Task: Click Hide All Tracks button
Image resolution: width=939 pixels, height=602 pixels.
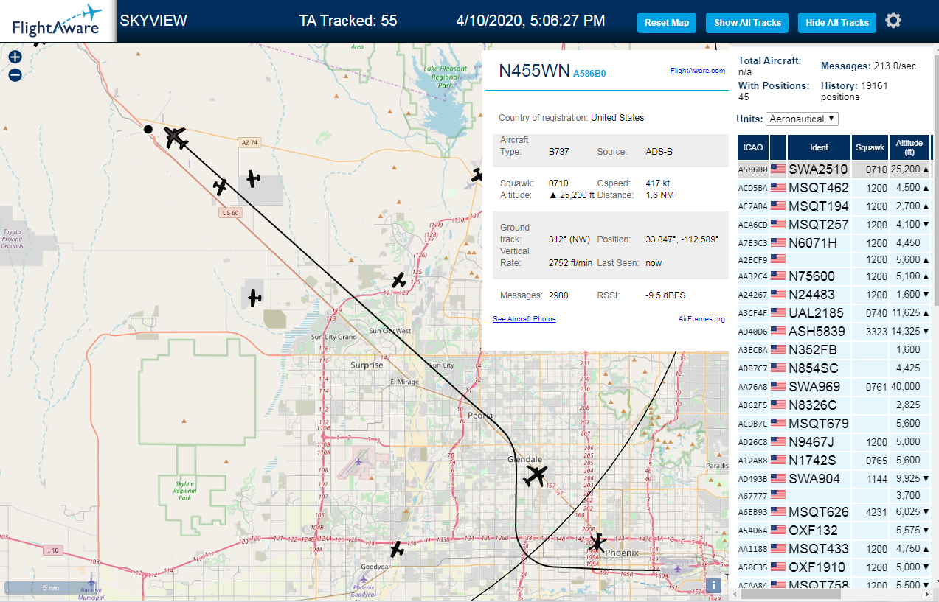Action: 837,23
